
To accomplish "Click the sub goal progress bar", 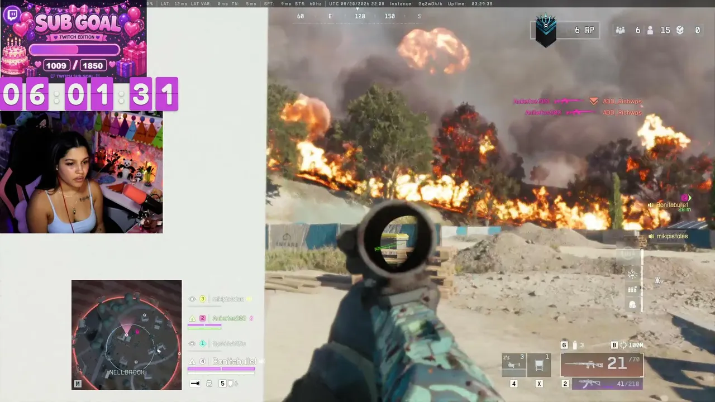I will coord(74,50).
